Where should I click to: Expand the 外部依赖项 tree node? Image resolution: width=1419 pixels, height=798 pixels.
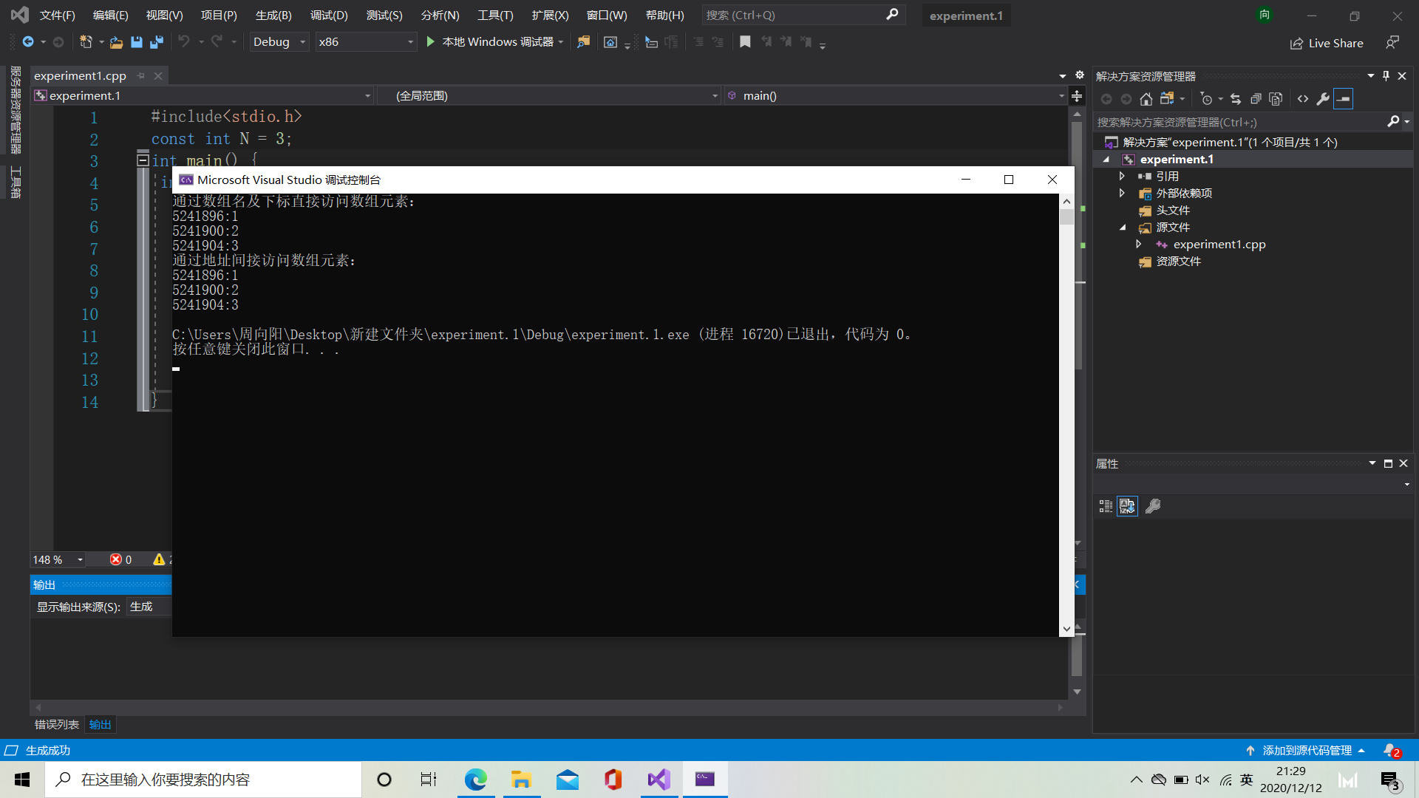pyautogui.click(x=1122, y=194)
